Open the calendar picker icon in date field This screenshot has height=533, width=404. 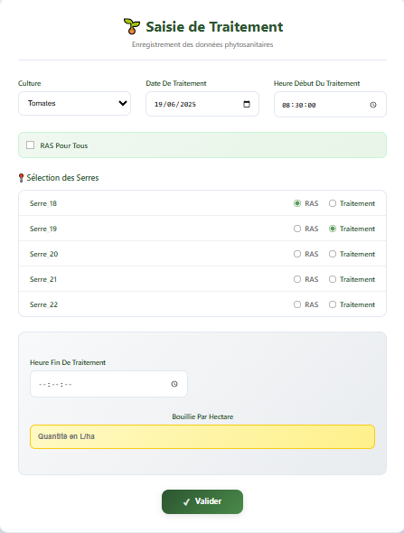point(247,104)
